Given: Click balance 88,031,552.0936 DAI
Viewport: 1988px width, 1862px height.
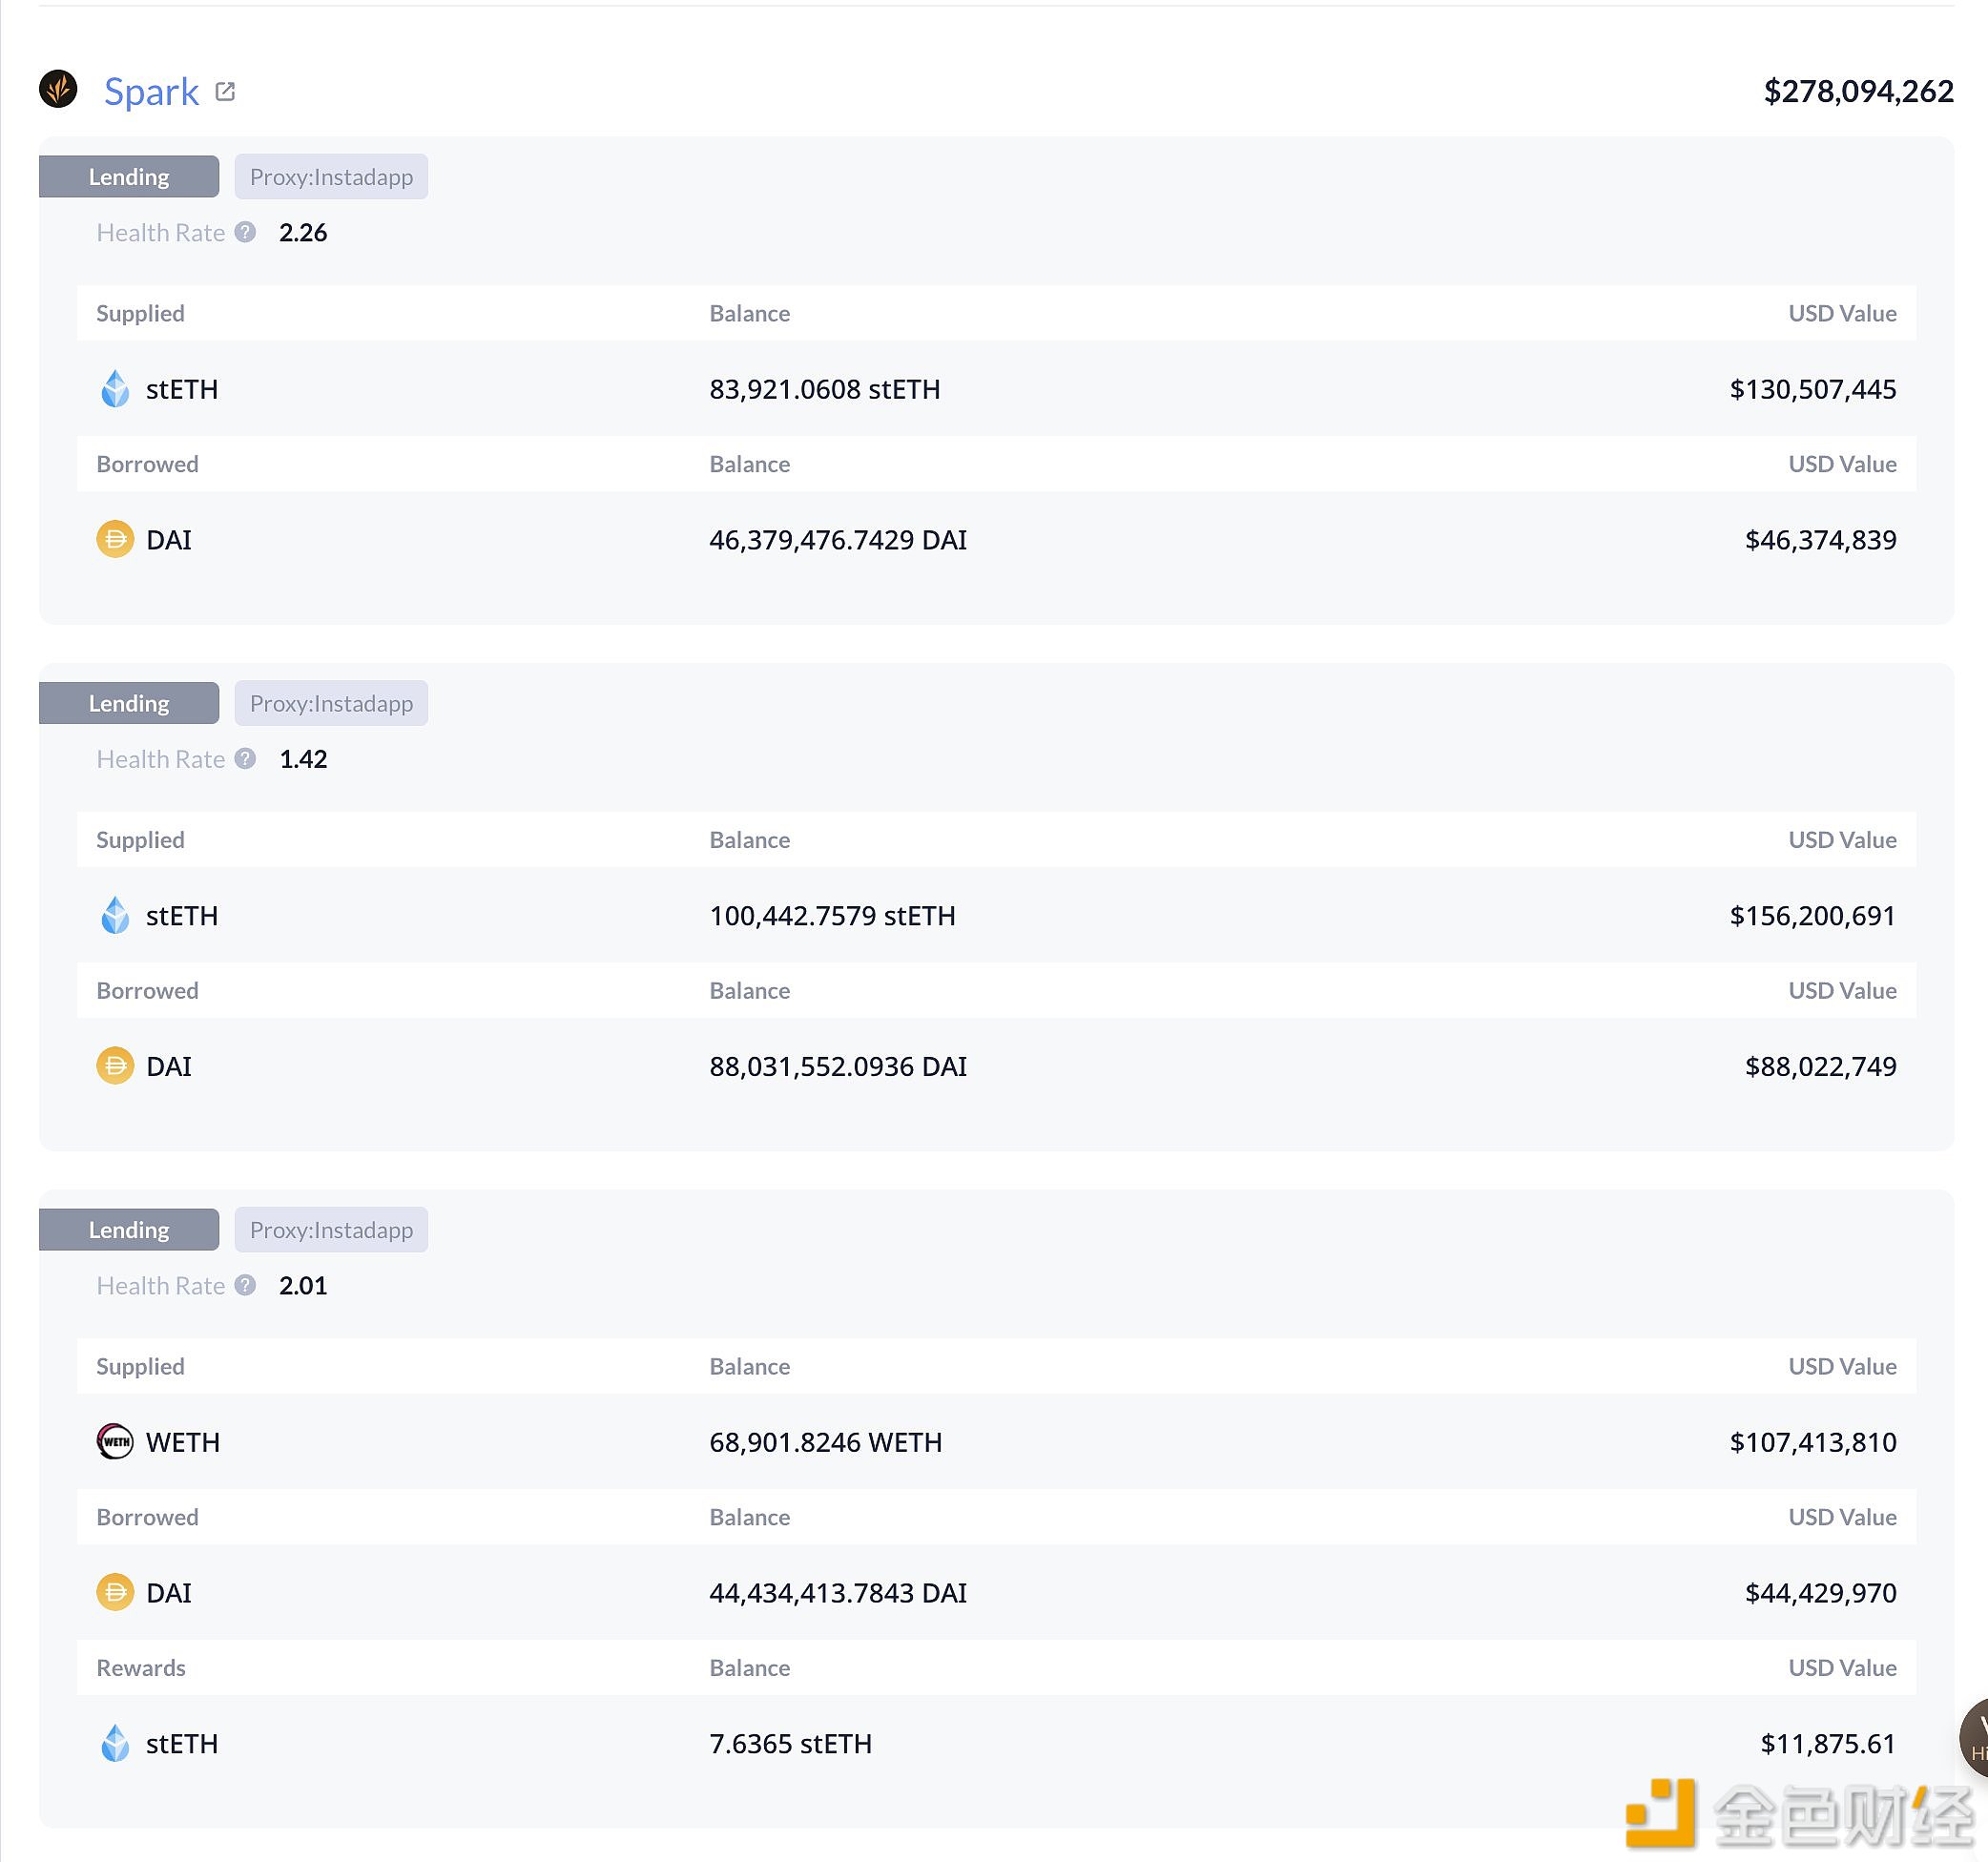Looking at the screenshot, I should coord(838,1066).
